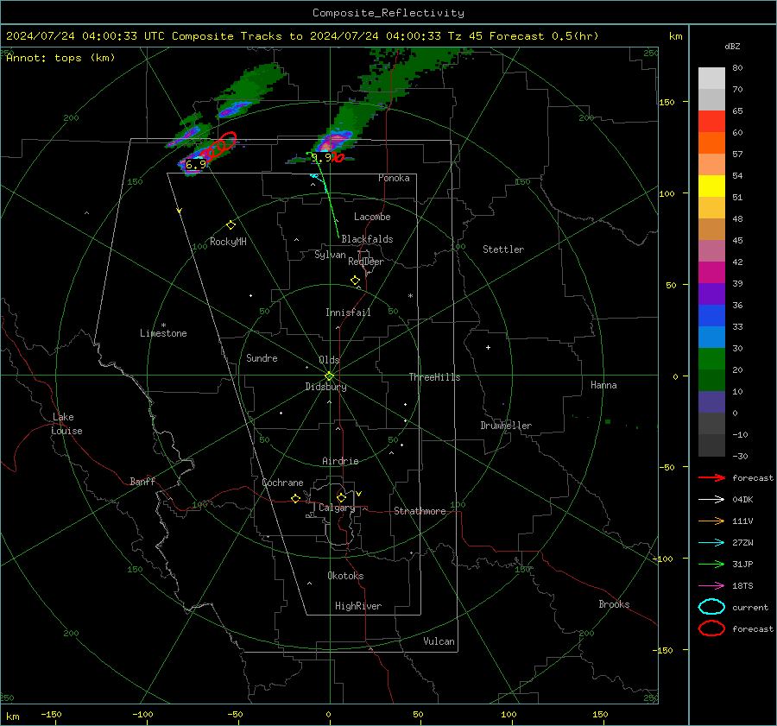The width and height of the screenshot is (777, 726).
Task: Pick the purple swatch in dBZ scale
Action: tap(711, 294)
